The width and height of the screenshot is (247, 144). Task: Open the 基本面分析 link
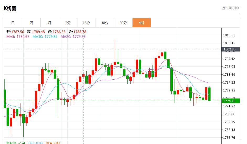231,8
